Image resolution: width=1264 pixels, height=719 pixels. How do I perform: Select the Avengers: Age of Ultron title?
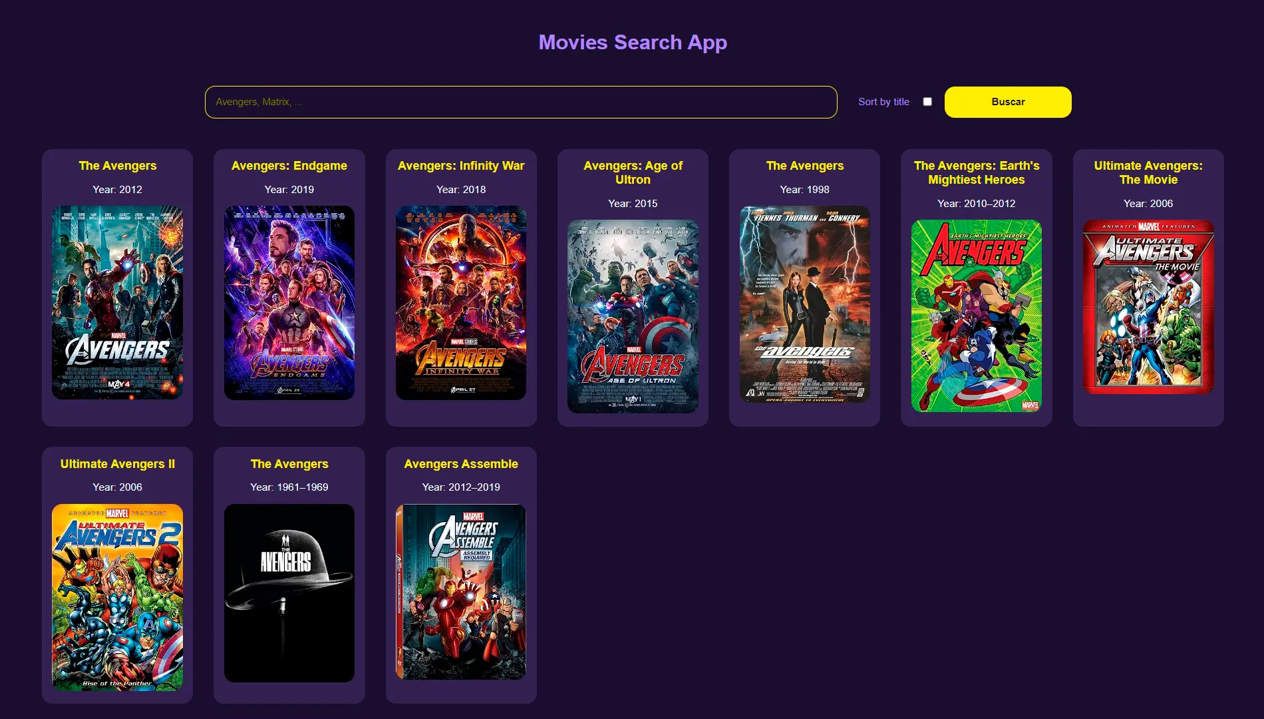633,172
